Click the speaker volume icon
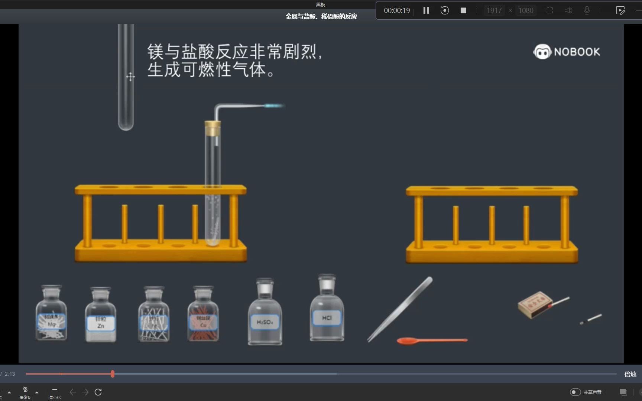The width and height of the screenshot is (642, 401). [568, 10]
